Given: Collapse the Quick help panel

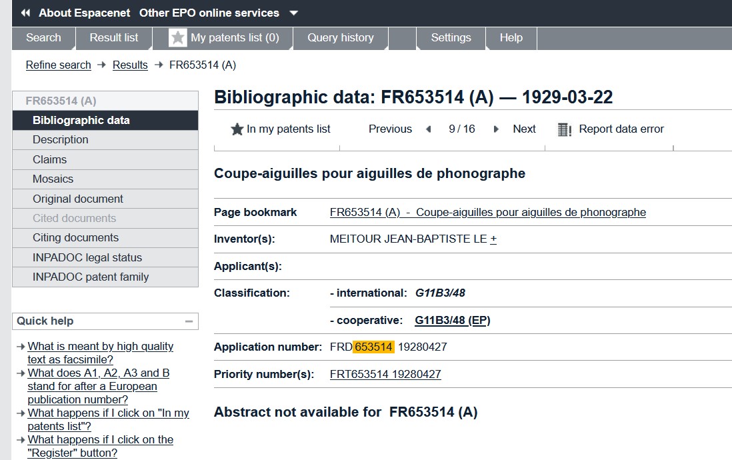Looking at the screenshot, I should tap(189, 321).
